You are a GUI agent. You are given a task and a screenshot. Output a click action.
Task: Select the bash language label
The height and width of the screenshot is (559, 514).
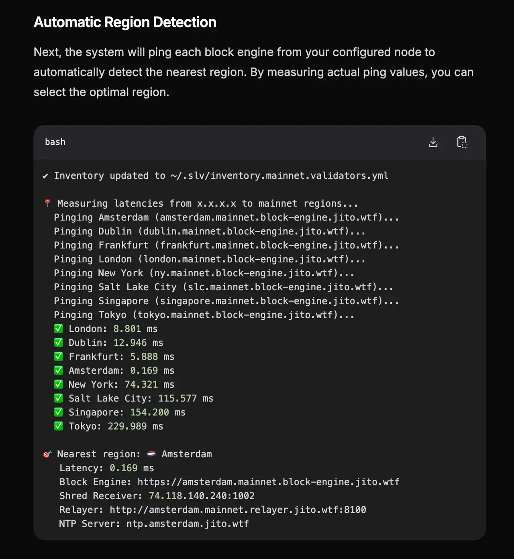point(55,142)
